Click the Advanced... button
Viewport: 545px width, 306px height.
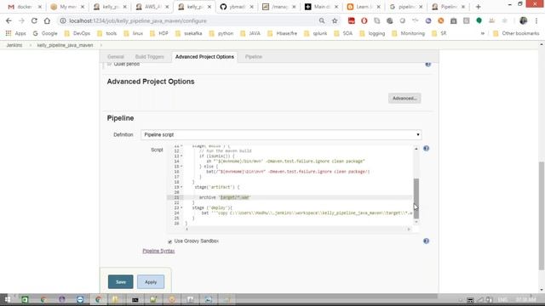click(x=404, y=99)
